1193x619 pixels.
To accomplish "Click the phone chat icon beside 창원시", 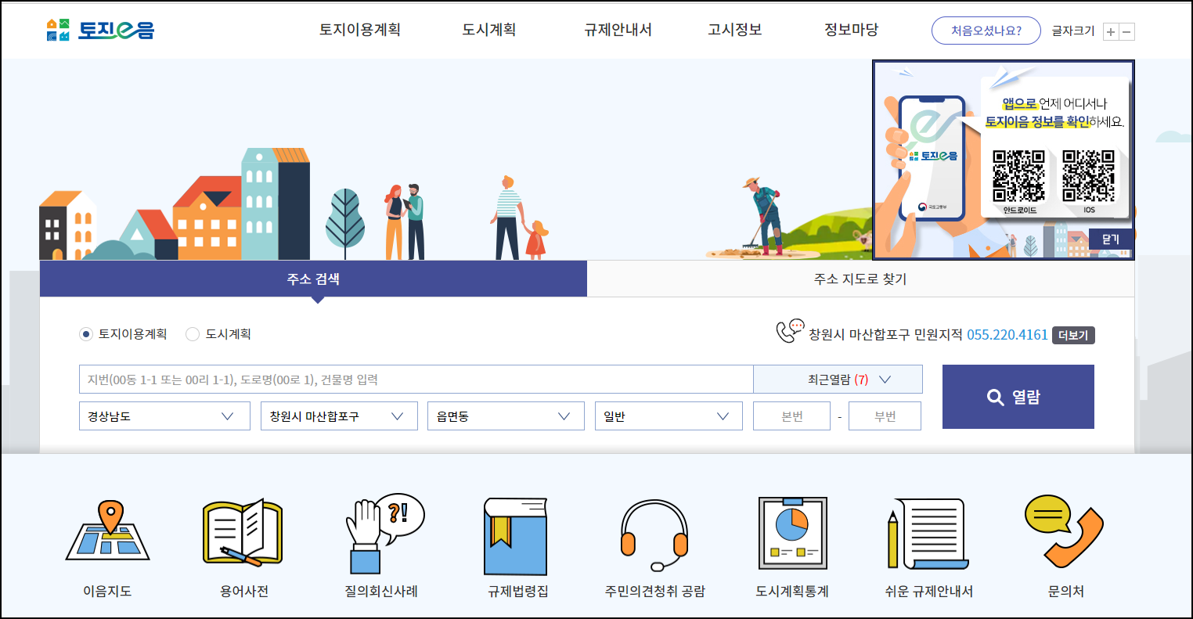I will click(x=790, y=332).
